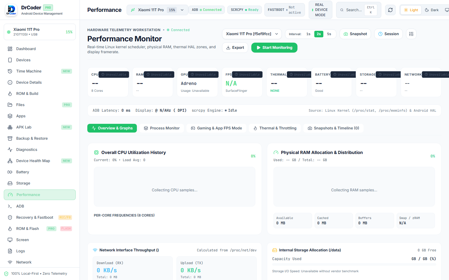
Task: Open Network in the sidebar
Action: (x=40, y=262)
